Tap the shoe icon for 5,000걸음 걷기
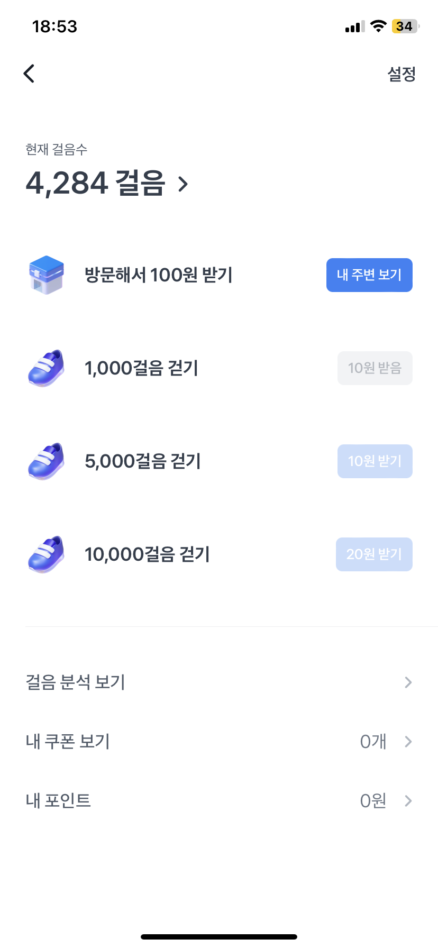Image resolution: width=438 pixels, height=948 pixels. coord(46,461)
